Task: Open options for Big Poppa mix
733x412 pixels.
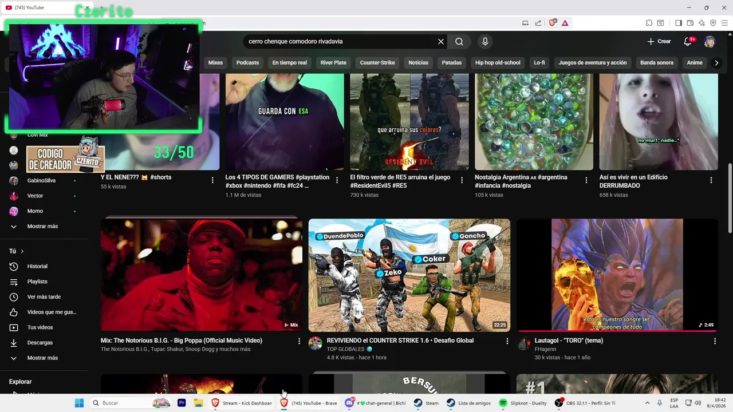Action: pyautogui.click(x=299, y=341)
